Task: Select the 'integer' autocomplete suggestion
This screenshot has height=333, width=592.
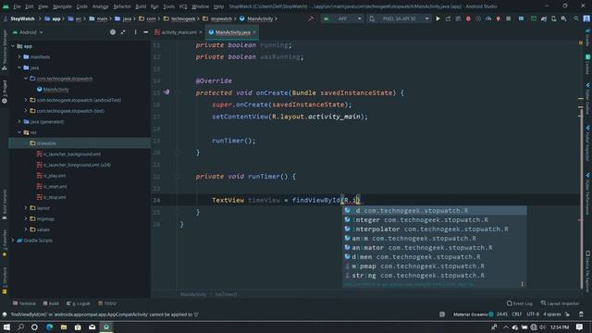Action: click(434, 220)
